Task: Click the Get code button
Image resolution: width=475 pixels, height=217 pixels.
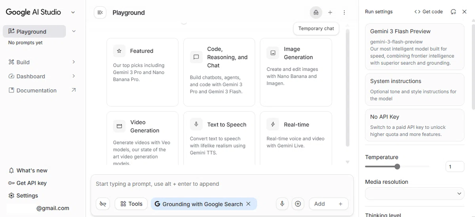Action: (428, 12)
